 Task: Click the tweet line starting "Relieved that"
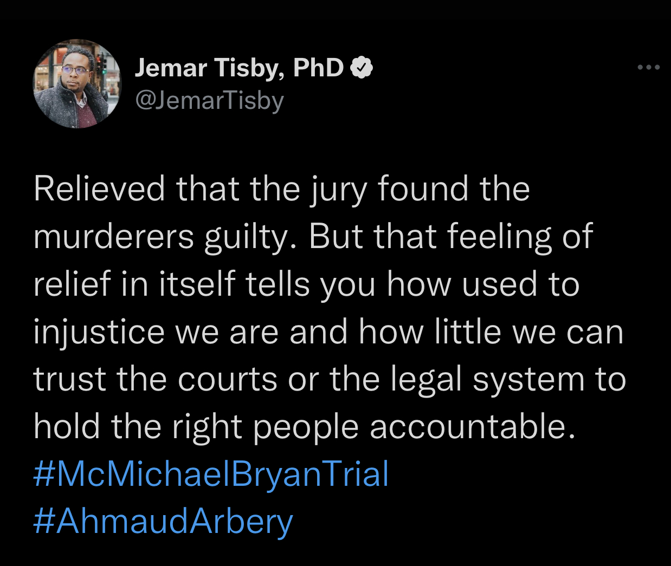(281, 189)
